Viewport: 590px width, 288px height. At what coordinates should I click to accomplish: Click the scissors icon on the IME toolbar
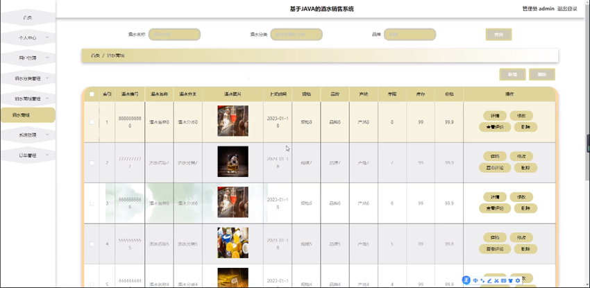pyautogui.click(x=496, y=280)
